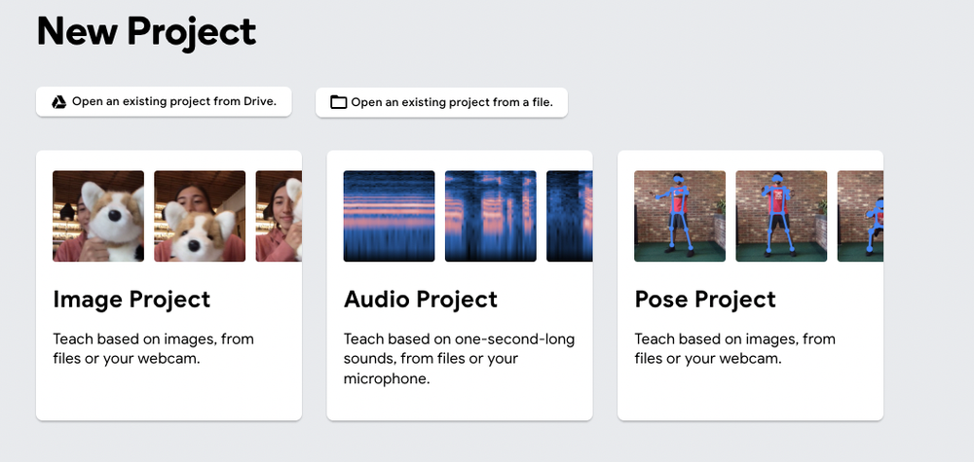974x462 pixels.
Task: Click Audio Project description about one-second-long sounds
Action: (459, 359)
